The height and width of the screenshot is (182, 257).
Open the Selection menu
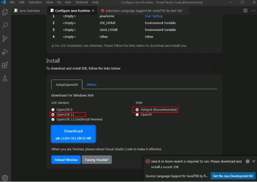click(35, 2)
